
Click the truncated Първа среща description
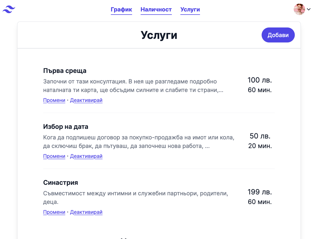[133, 86]
